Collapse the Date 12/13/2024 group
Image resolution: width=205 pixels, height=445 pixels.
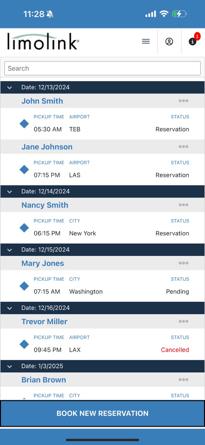[10, 88]
